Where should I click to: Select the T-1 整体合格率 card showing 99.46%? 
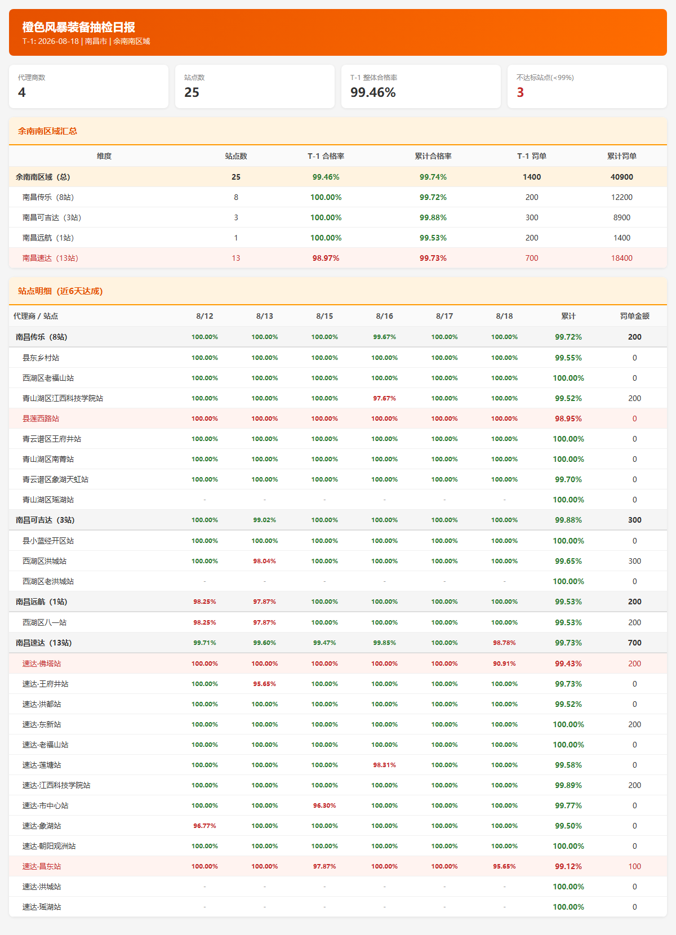click(x=421, y=86)
